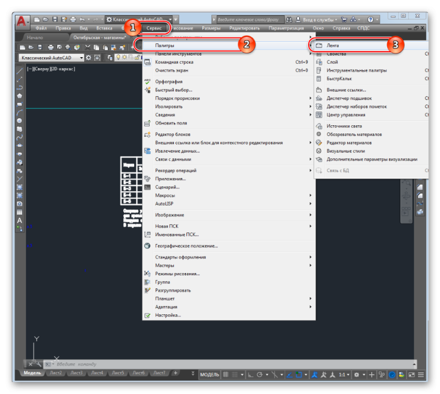Select the Hatch tool in the draw toolbar
The width and height of the screenshot is (440, 394).
point(19,187)
